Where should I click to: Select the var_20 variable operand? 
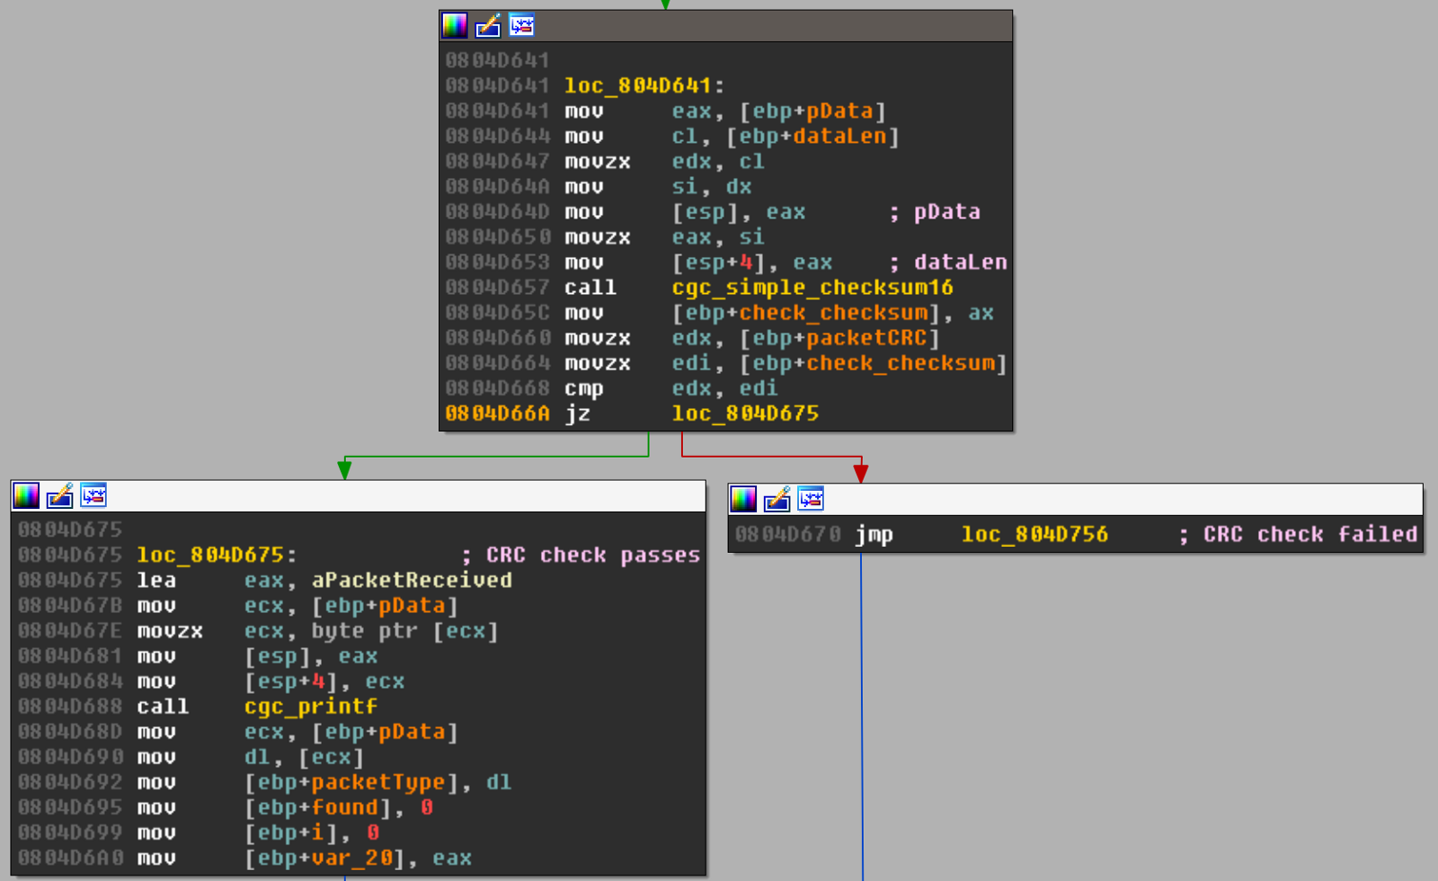click(352, 858)
